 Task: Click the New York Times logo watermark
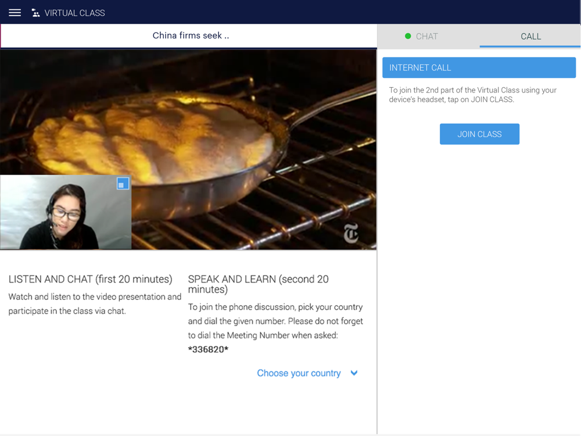[351, 234]
